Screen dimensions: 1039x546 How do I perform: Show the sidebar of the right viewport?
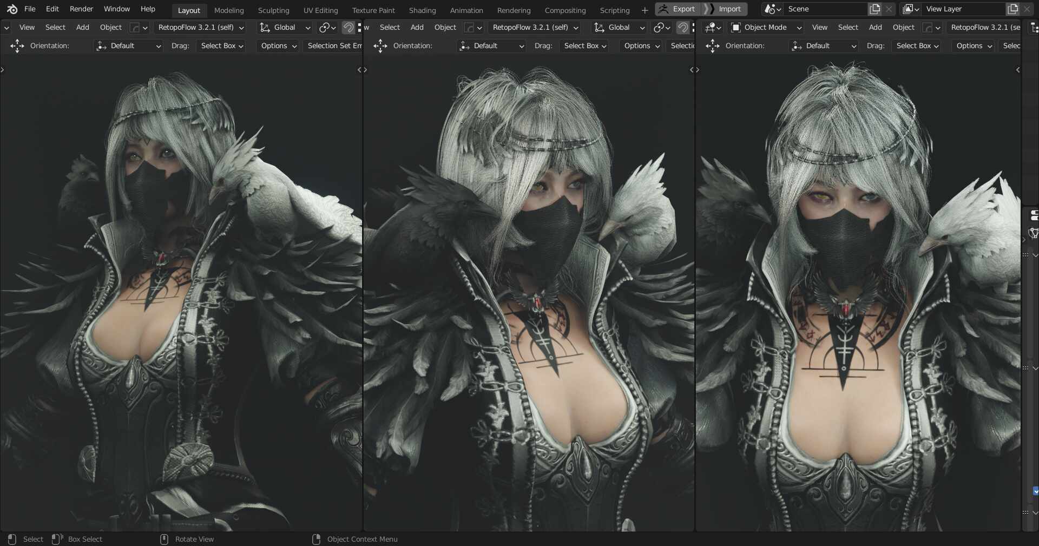(1018, 70)
